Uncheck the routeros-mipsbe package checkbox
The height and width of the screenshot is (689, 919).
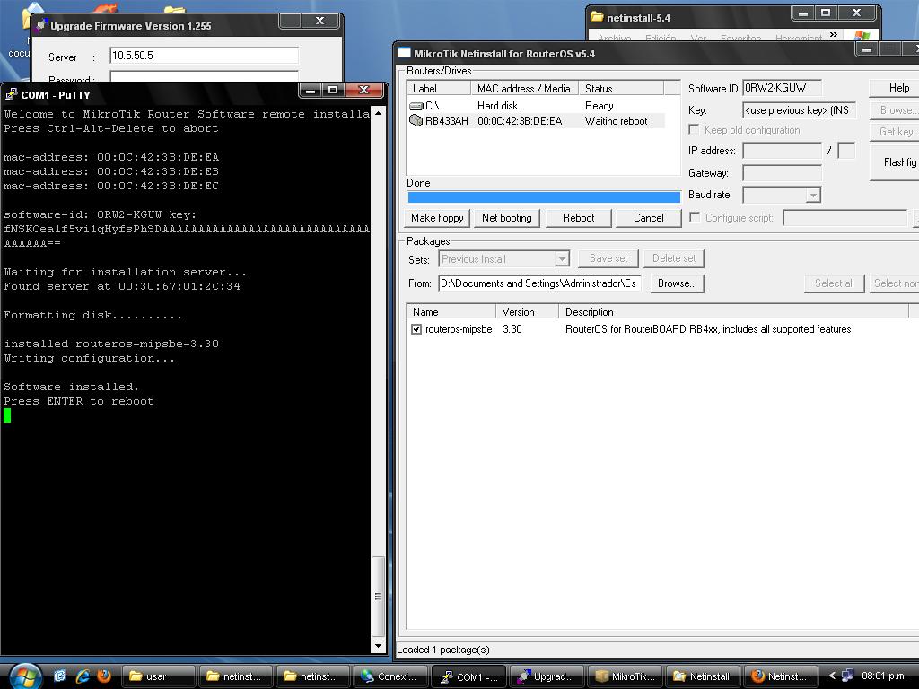(x=416, y=329)
